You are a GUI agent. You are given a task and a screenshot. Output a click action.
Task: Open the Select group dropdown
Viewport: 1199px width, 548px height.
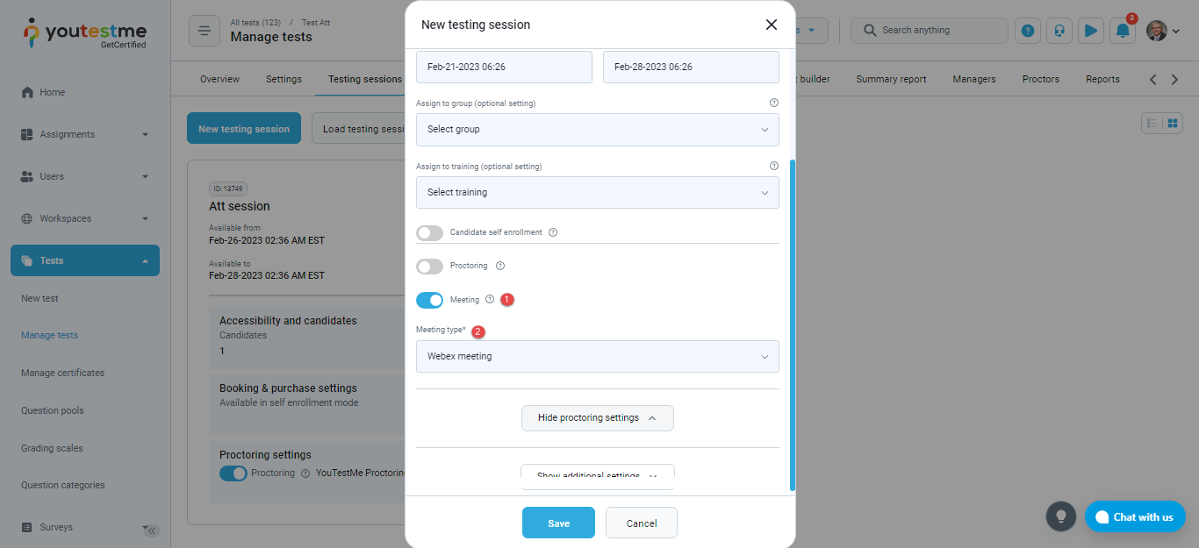coord(597,130)
